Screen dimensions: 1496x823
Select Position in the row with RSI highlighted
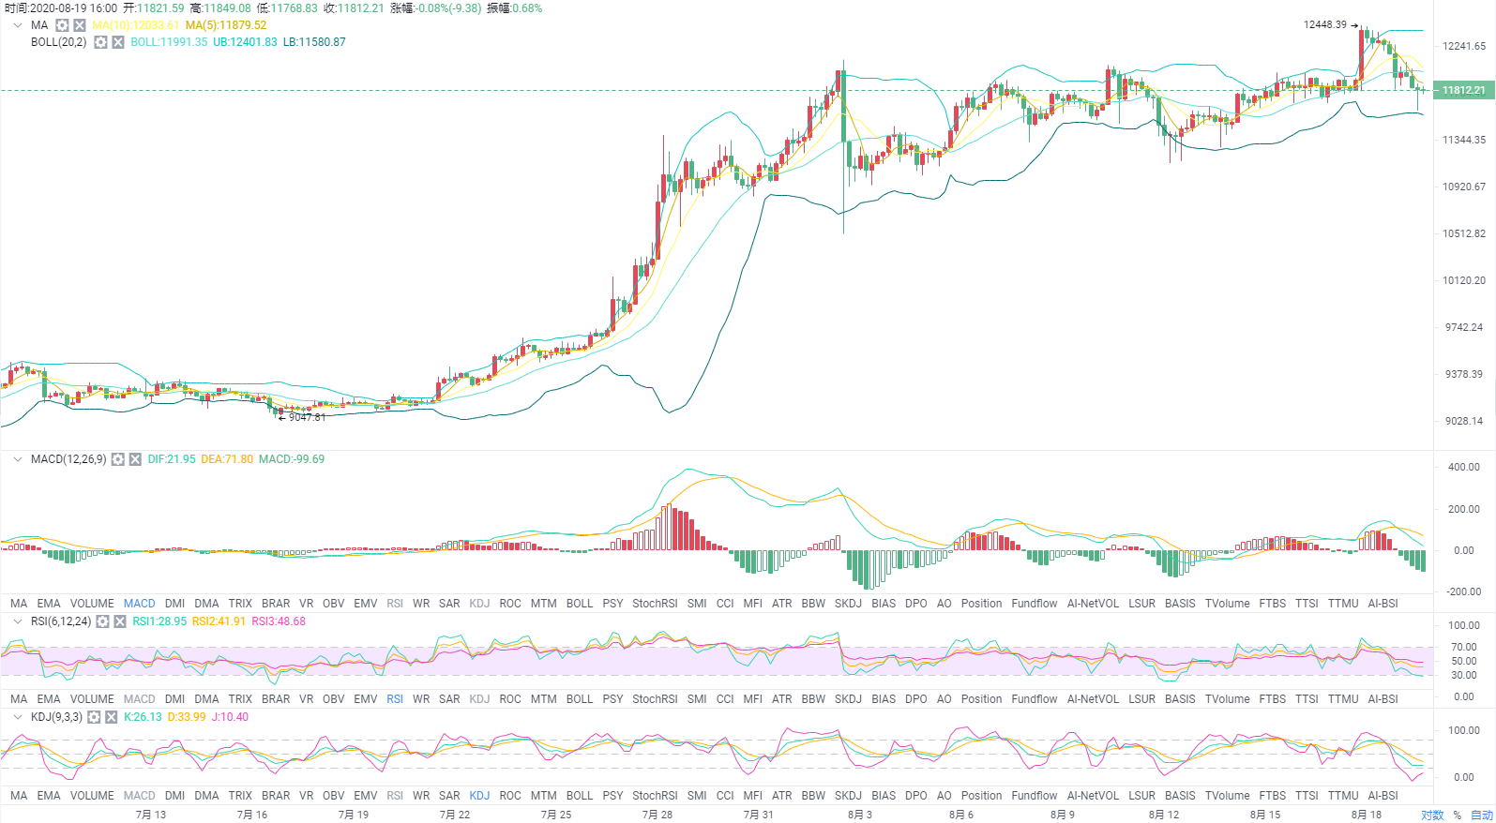[981, 699]
